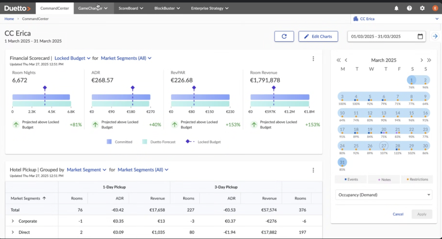This screenshot has width=442, height=239.
Task: Toggle the Restrictions calendar filter
Action: click(417, 180)
